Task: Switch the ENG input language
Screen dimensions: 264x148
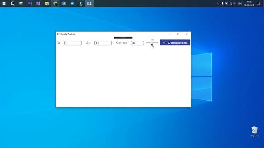Action: pos(240,3)
